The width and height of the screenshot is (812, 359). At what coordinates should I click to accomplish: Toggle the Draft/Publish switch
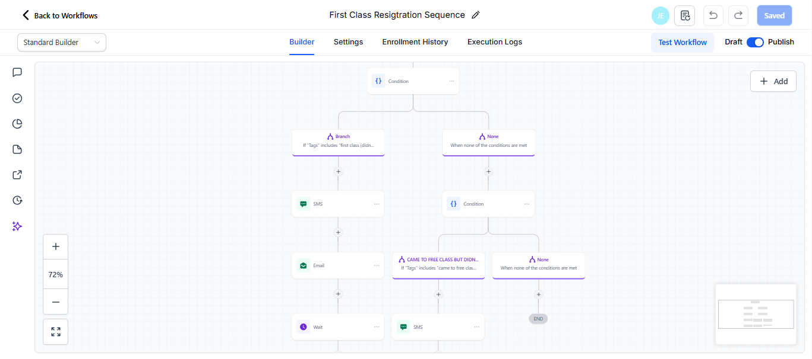click(755, 42)
